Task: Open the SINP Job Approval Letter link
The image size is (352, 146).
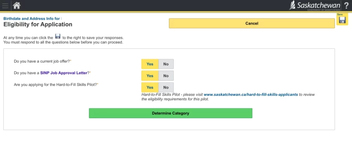Action: coord(66,73)
